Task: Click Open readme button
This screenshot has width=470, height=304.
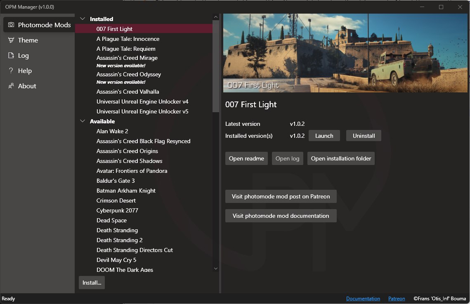Action: 246,158
